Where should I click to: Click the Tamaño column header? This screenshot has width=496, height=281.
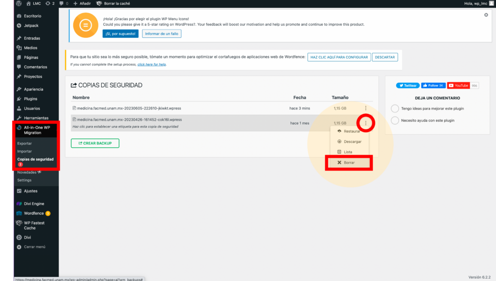pyautogui.click(x=340, y=97)
